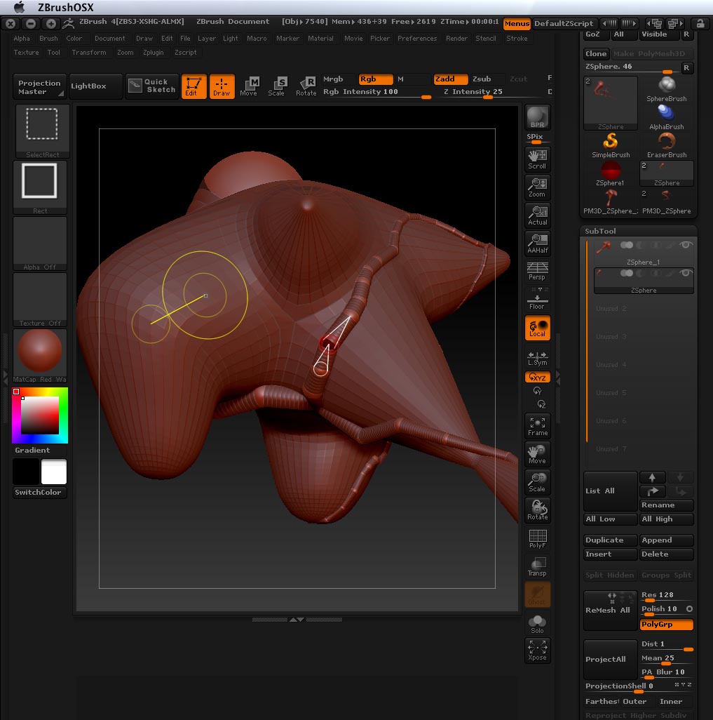Viewport: 713px width, 720px height.
Task: Open the Preferences menu
Action: (417, 39)
